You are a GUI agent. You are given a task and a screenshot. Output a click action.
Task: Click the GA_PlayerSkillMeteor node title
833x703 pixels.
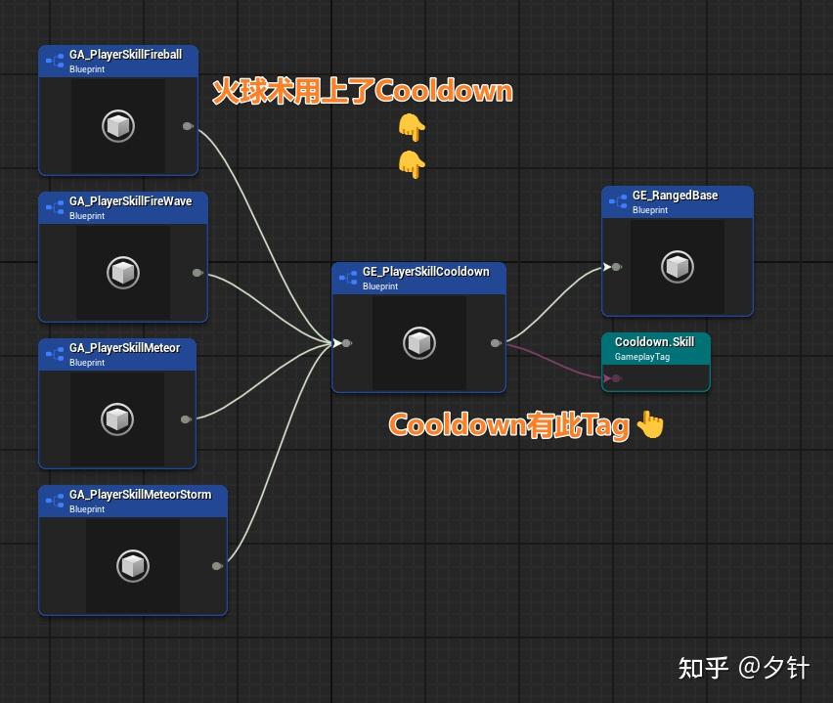[x=124, y=348]
